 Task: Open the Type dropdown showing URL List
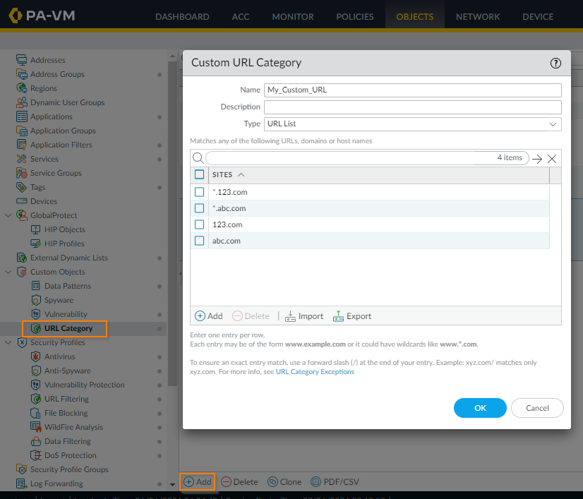point(412,124)
